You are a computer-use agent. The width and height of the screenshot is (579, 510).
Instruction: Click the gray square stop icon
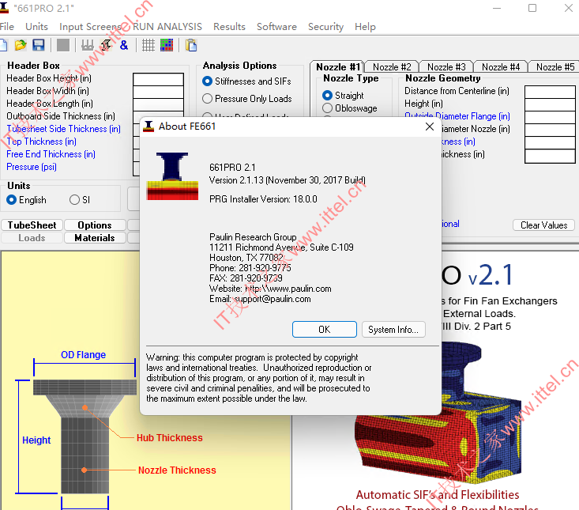click(x=62, y=45)
